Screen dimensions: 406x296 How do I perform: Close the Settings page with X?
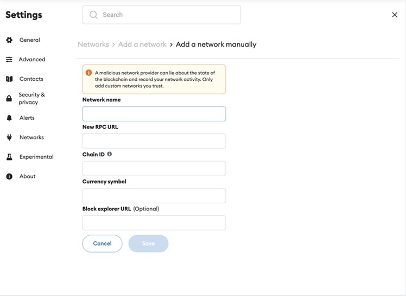395,15
